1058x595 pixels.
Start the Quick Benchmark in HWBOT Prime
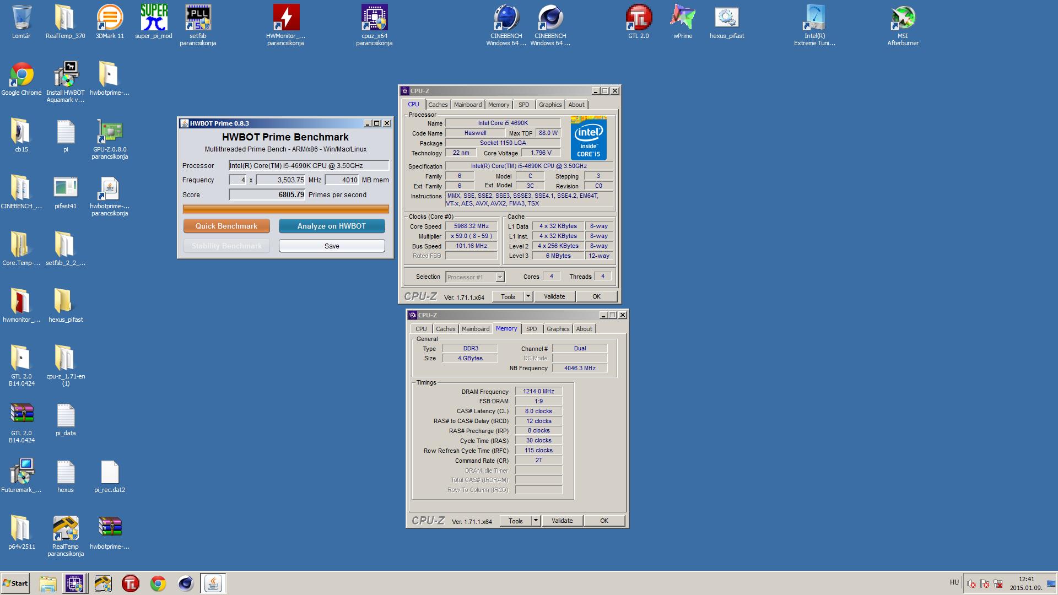point(226,226)
